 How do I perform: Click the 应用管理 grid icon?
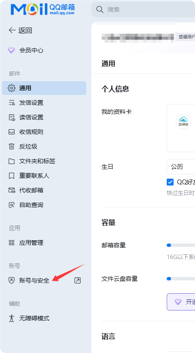pyautogui.click(x=12, y=243)
